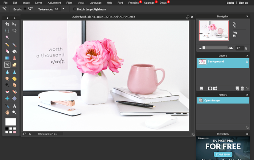Select the Drawing shapes tool

15,65
